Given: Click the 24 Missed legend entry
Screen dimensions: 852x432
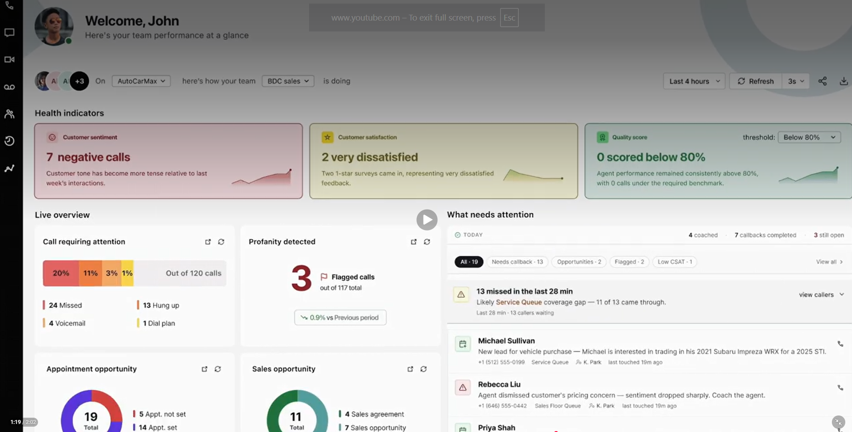Looking at the screenshot, I should (x=63, y=305).
